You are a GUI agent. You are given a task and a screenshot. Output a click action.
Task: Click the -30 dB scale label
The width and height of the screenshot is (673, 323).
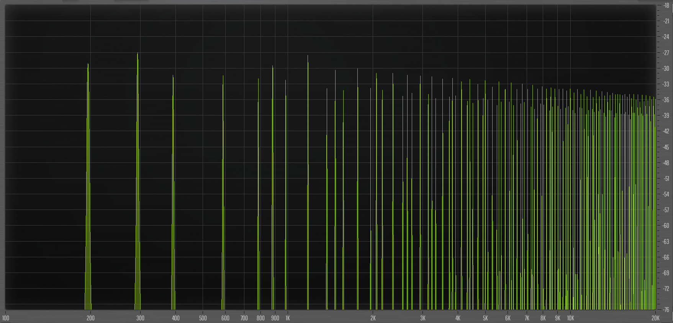[666, 69]
